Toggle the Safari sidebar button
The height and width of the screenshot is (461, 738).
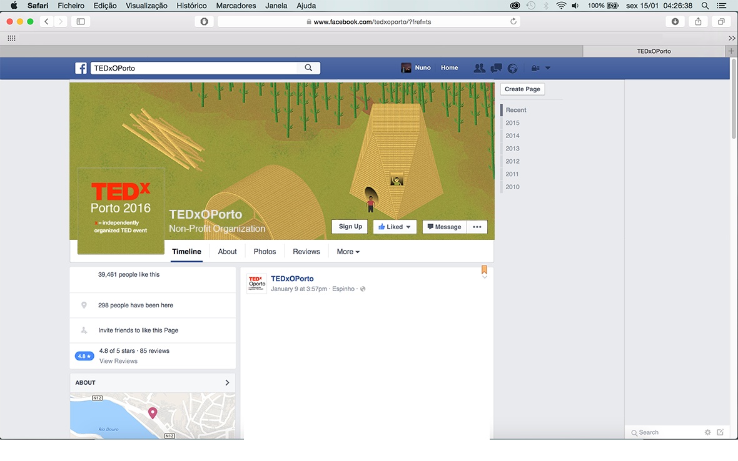[x=81, y=22]
